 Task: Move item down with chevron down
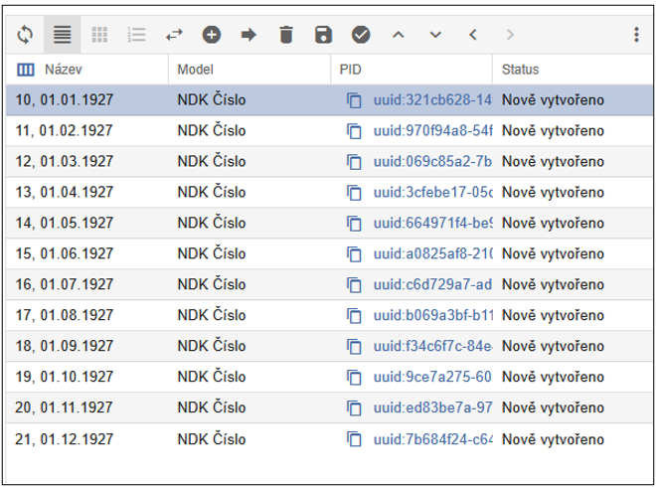pyautogui.click(x=435, y=35)
